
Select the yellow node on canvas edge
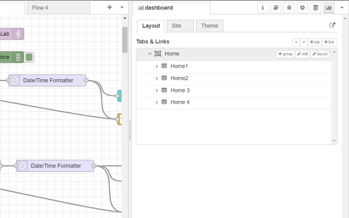pyautogui.click(x=119, y=119)
